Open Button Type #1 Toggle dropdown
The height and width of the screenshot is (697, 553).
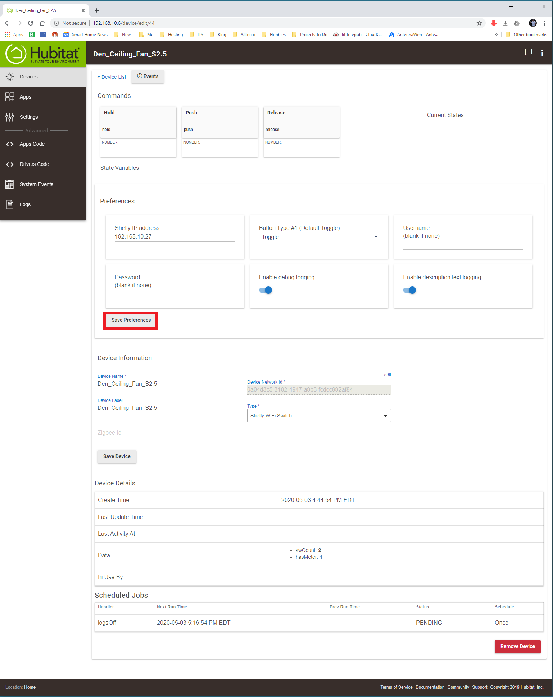coord(319,237)
